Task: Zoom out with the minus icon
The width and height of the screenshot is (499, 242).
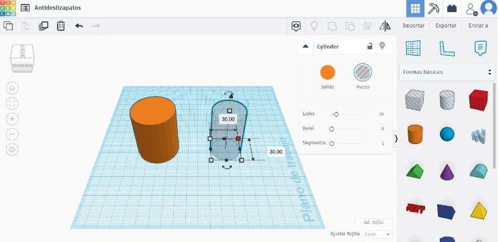Action: [12, 134]
